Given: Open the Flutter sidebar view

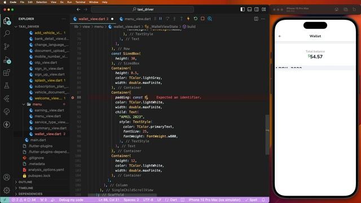Looking at the screenshot, I should tap(7, 99).
